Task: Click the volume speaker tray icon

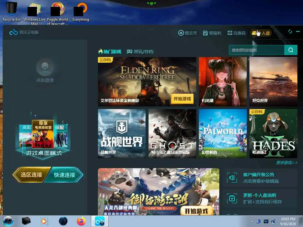Action: (273, 221)
